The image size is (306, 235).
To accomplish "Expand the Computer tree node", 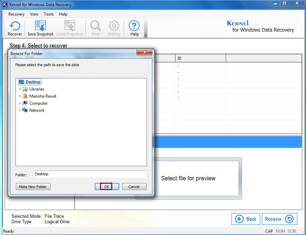I will 20,103.
